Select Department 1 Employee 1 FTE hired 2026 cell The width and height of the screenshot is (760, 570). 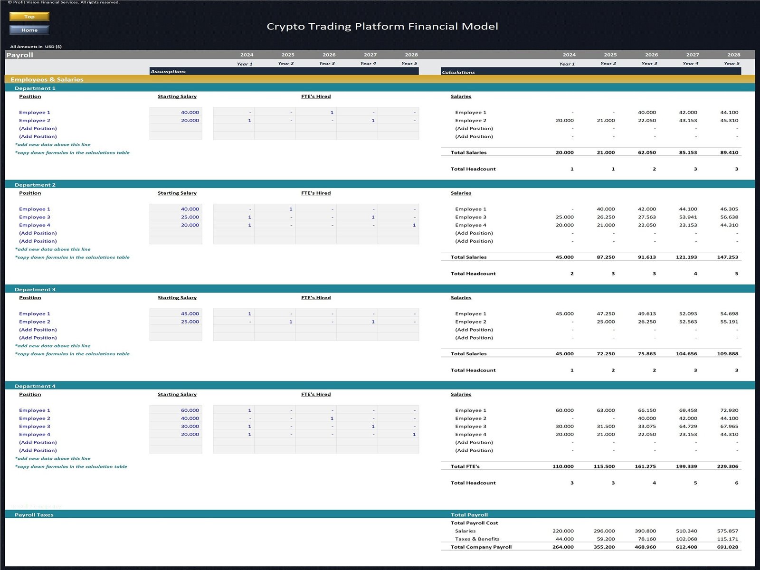pyautogui.click(x=316, y=113)
